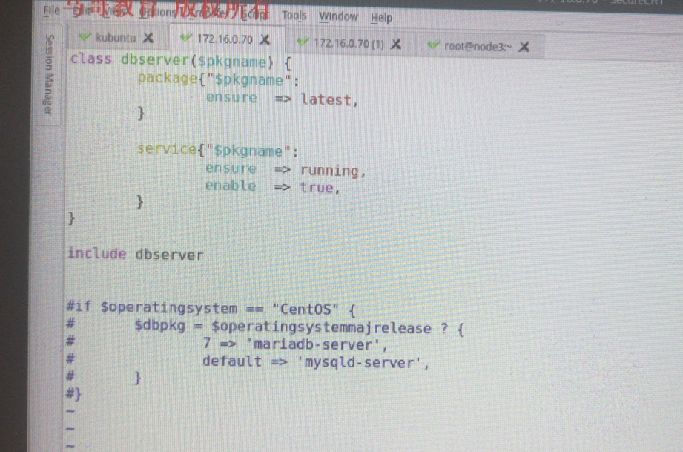Close the root@node3:~ tab
Screen dimensions: 683x452
pos(524,47)
